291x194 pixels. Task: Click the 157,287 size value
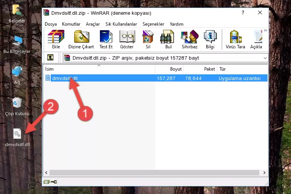(x=166, y=78)
